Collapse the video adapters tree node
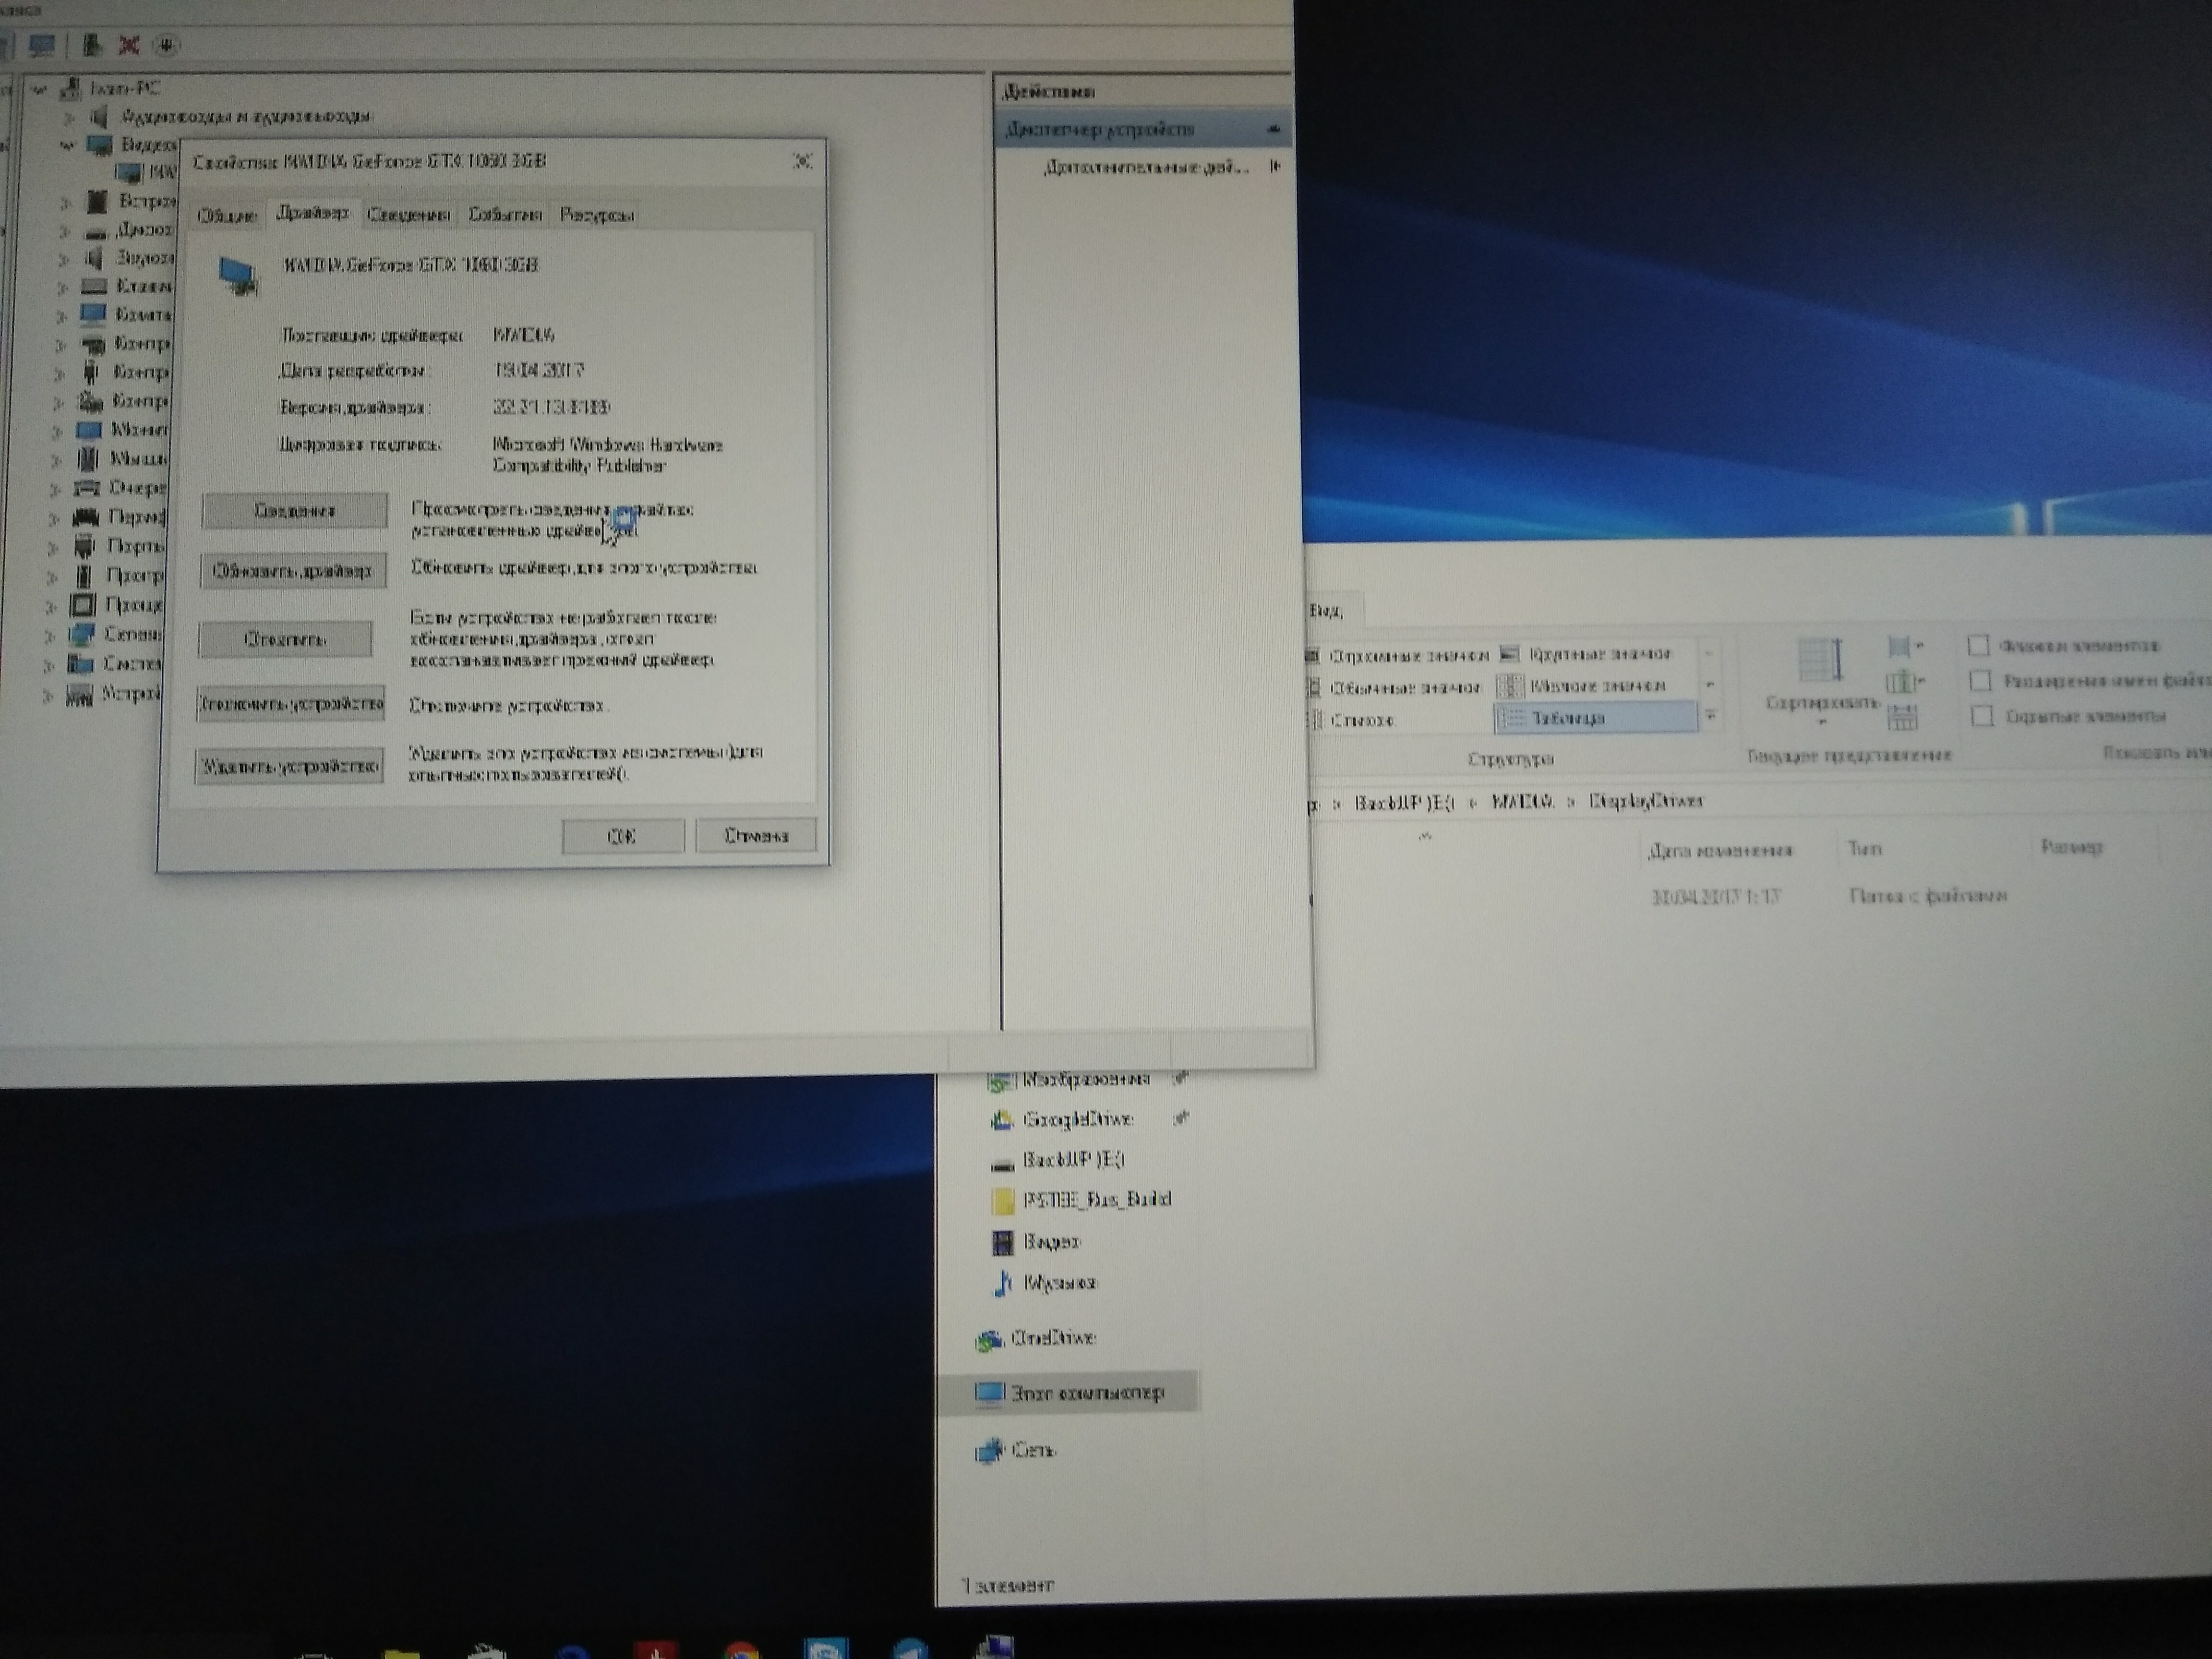This screenshot has height=1659, width=2212. (67, 146)
